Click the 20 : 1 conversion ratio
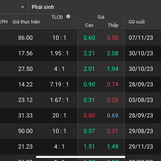 [59, 116]
